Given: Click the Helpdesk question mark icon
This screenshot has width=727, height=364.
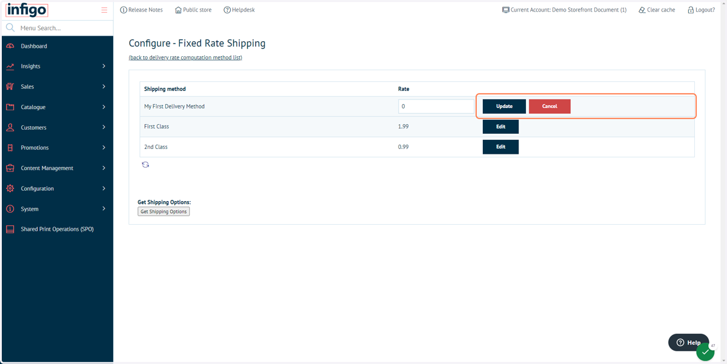Looking at the screenshot, I should tap(227, 10).
